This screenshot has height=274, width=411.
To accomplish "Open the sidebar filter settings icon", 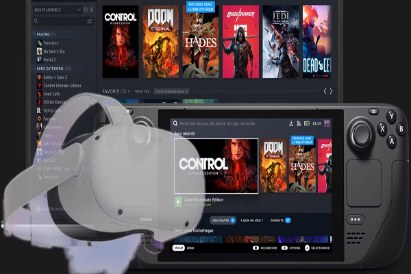I will point(90,21).
